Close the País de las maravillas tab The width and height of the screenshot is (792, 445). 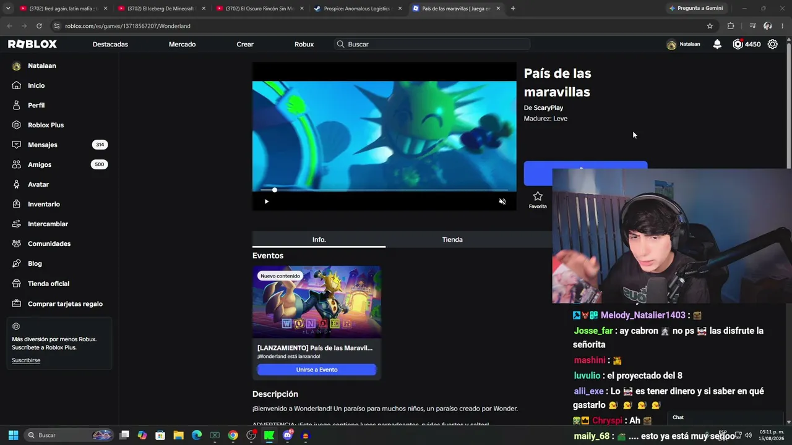[x=497, y=9]
